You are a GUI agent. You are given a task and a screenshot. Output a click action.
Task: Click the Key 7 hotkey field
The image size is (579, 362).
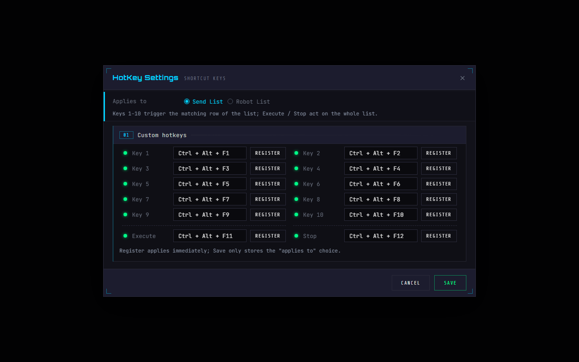point(210,199)
